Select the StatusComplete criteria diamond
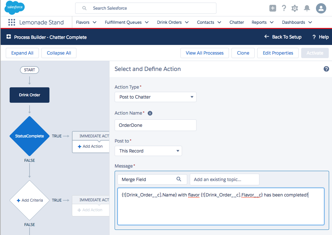 [x=30, y=136]
